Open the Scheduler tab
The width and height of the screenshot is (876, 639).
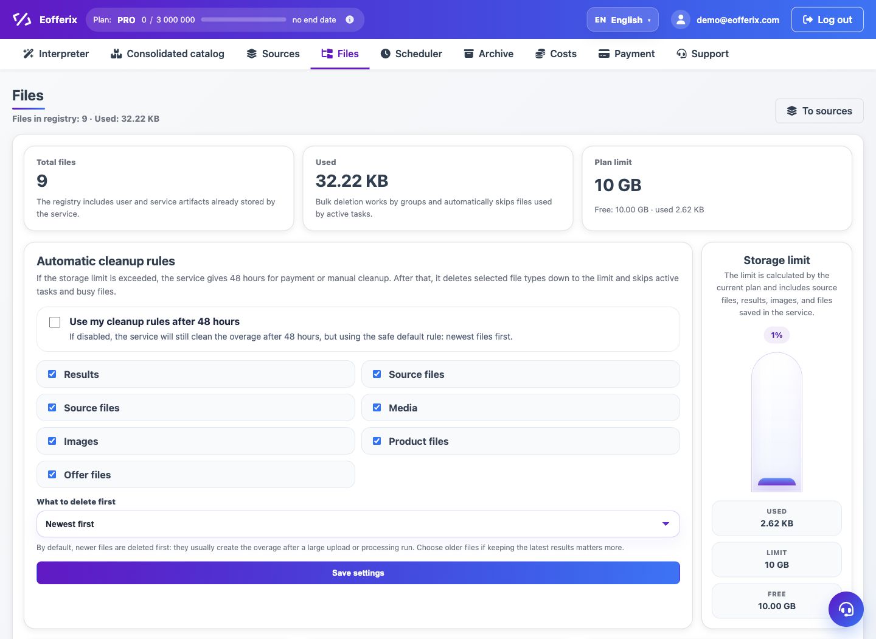coord(411,54)
